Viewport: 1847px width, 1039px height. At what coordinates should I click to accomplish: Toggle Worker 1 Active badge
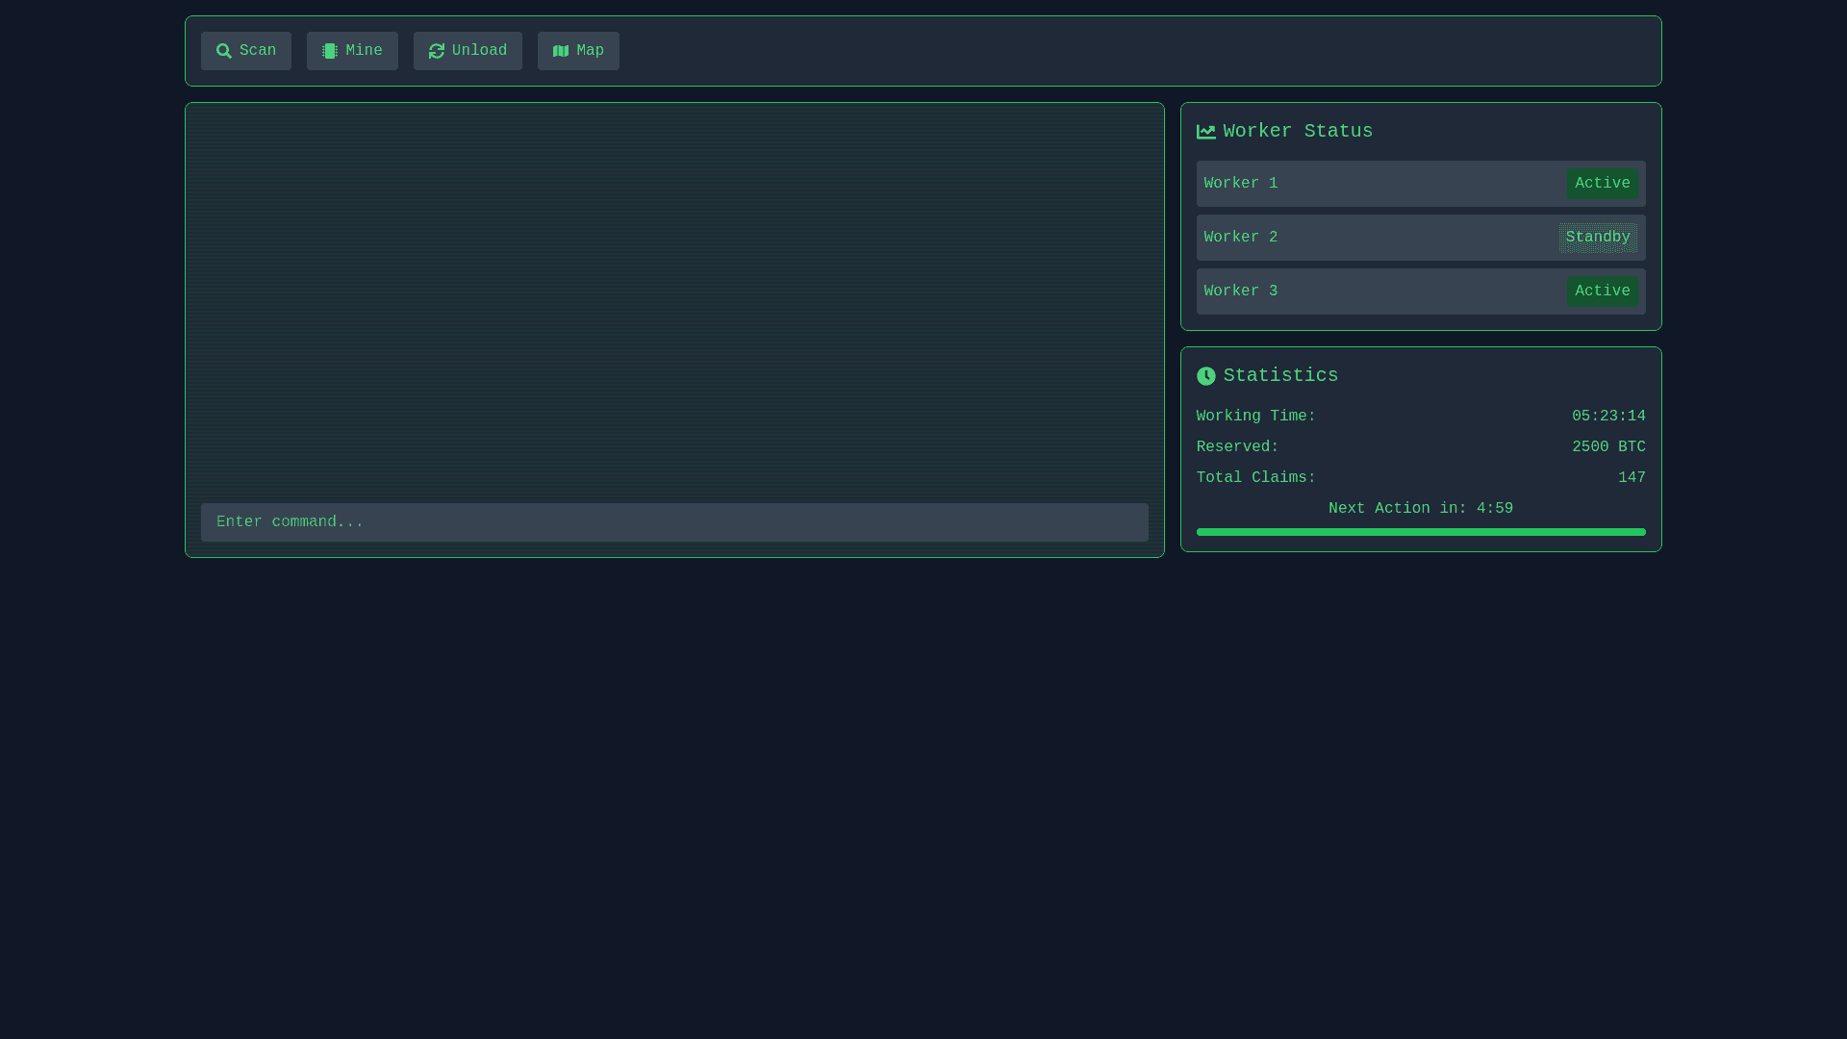(x=1602, y=184)
